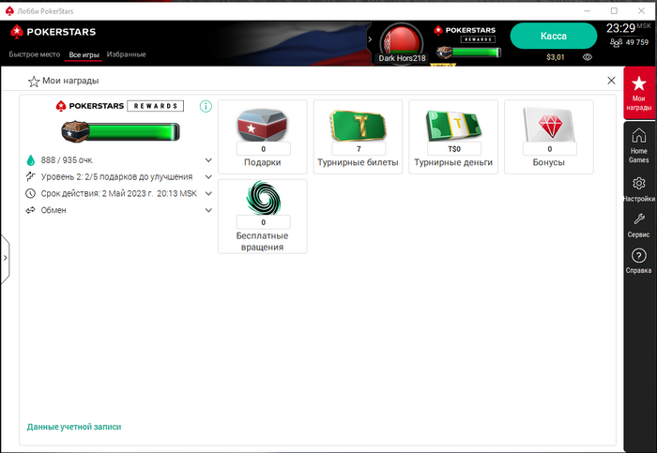Expand the Срок действия row chevron

[x=208, y=193]
